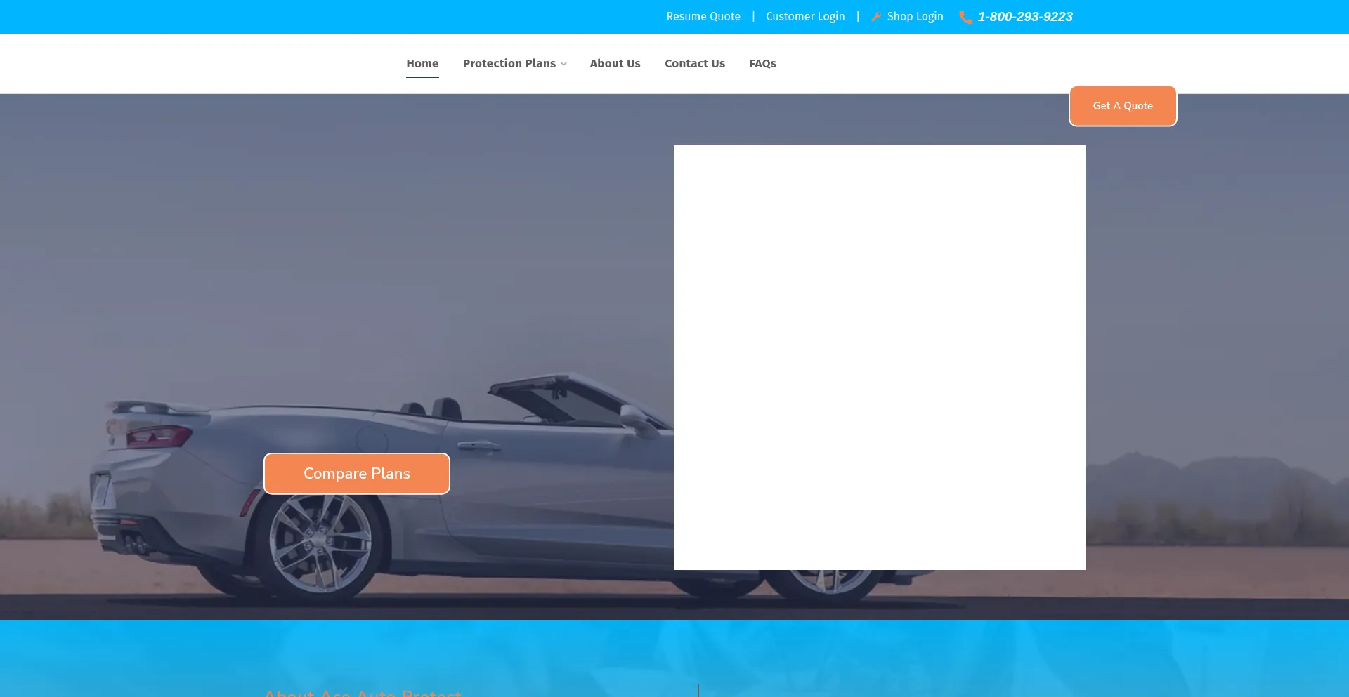Image resolution: width=1349 pixels, height=697 pixels.
Task: Call the 1-800-293-9223 phone number link
Action: pos(1024,16)
